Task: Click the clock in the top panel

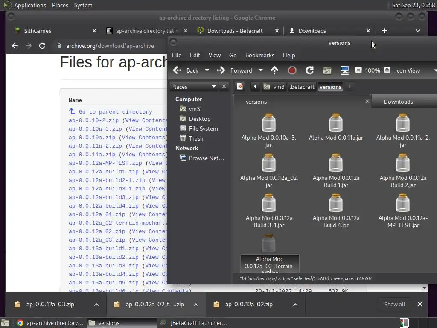Action: pyautogui.click(x=413, y=5)
